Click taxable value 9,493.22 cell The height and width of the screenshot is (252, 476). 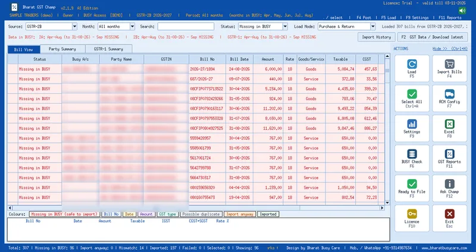coord(340,109)
